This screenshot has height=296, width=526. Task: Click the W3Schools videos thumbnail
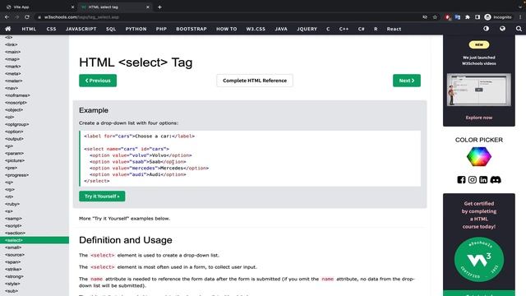(x=478, y=90)
